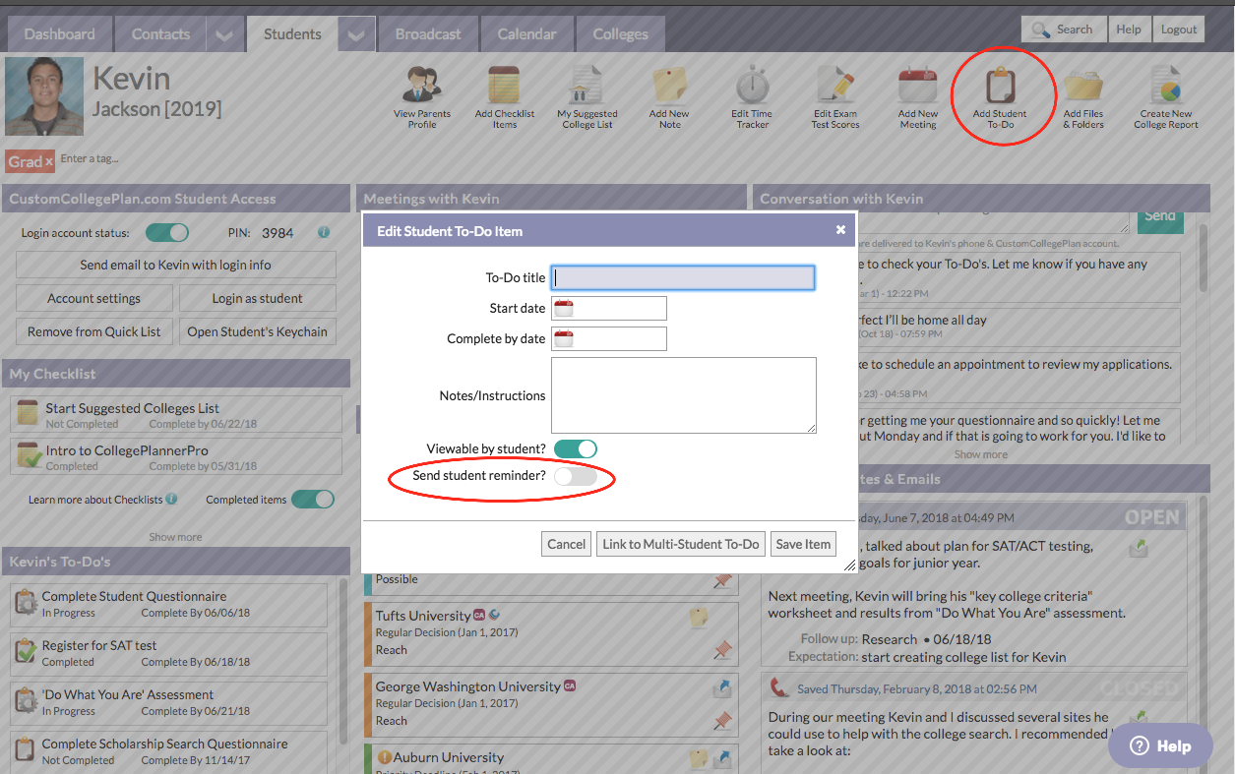The width and height of the screenshot is (1235, 774).
Task: Click Create New College Report icon
Action: point(1166,86)
